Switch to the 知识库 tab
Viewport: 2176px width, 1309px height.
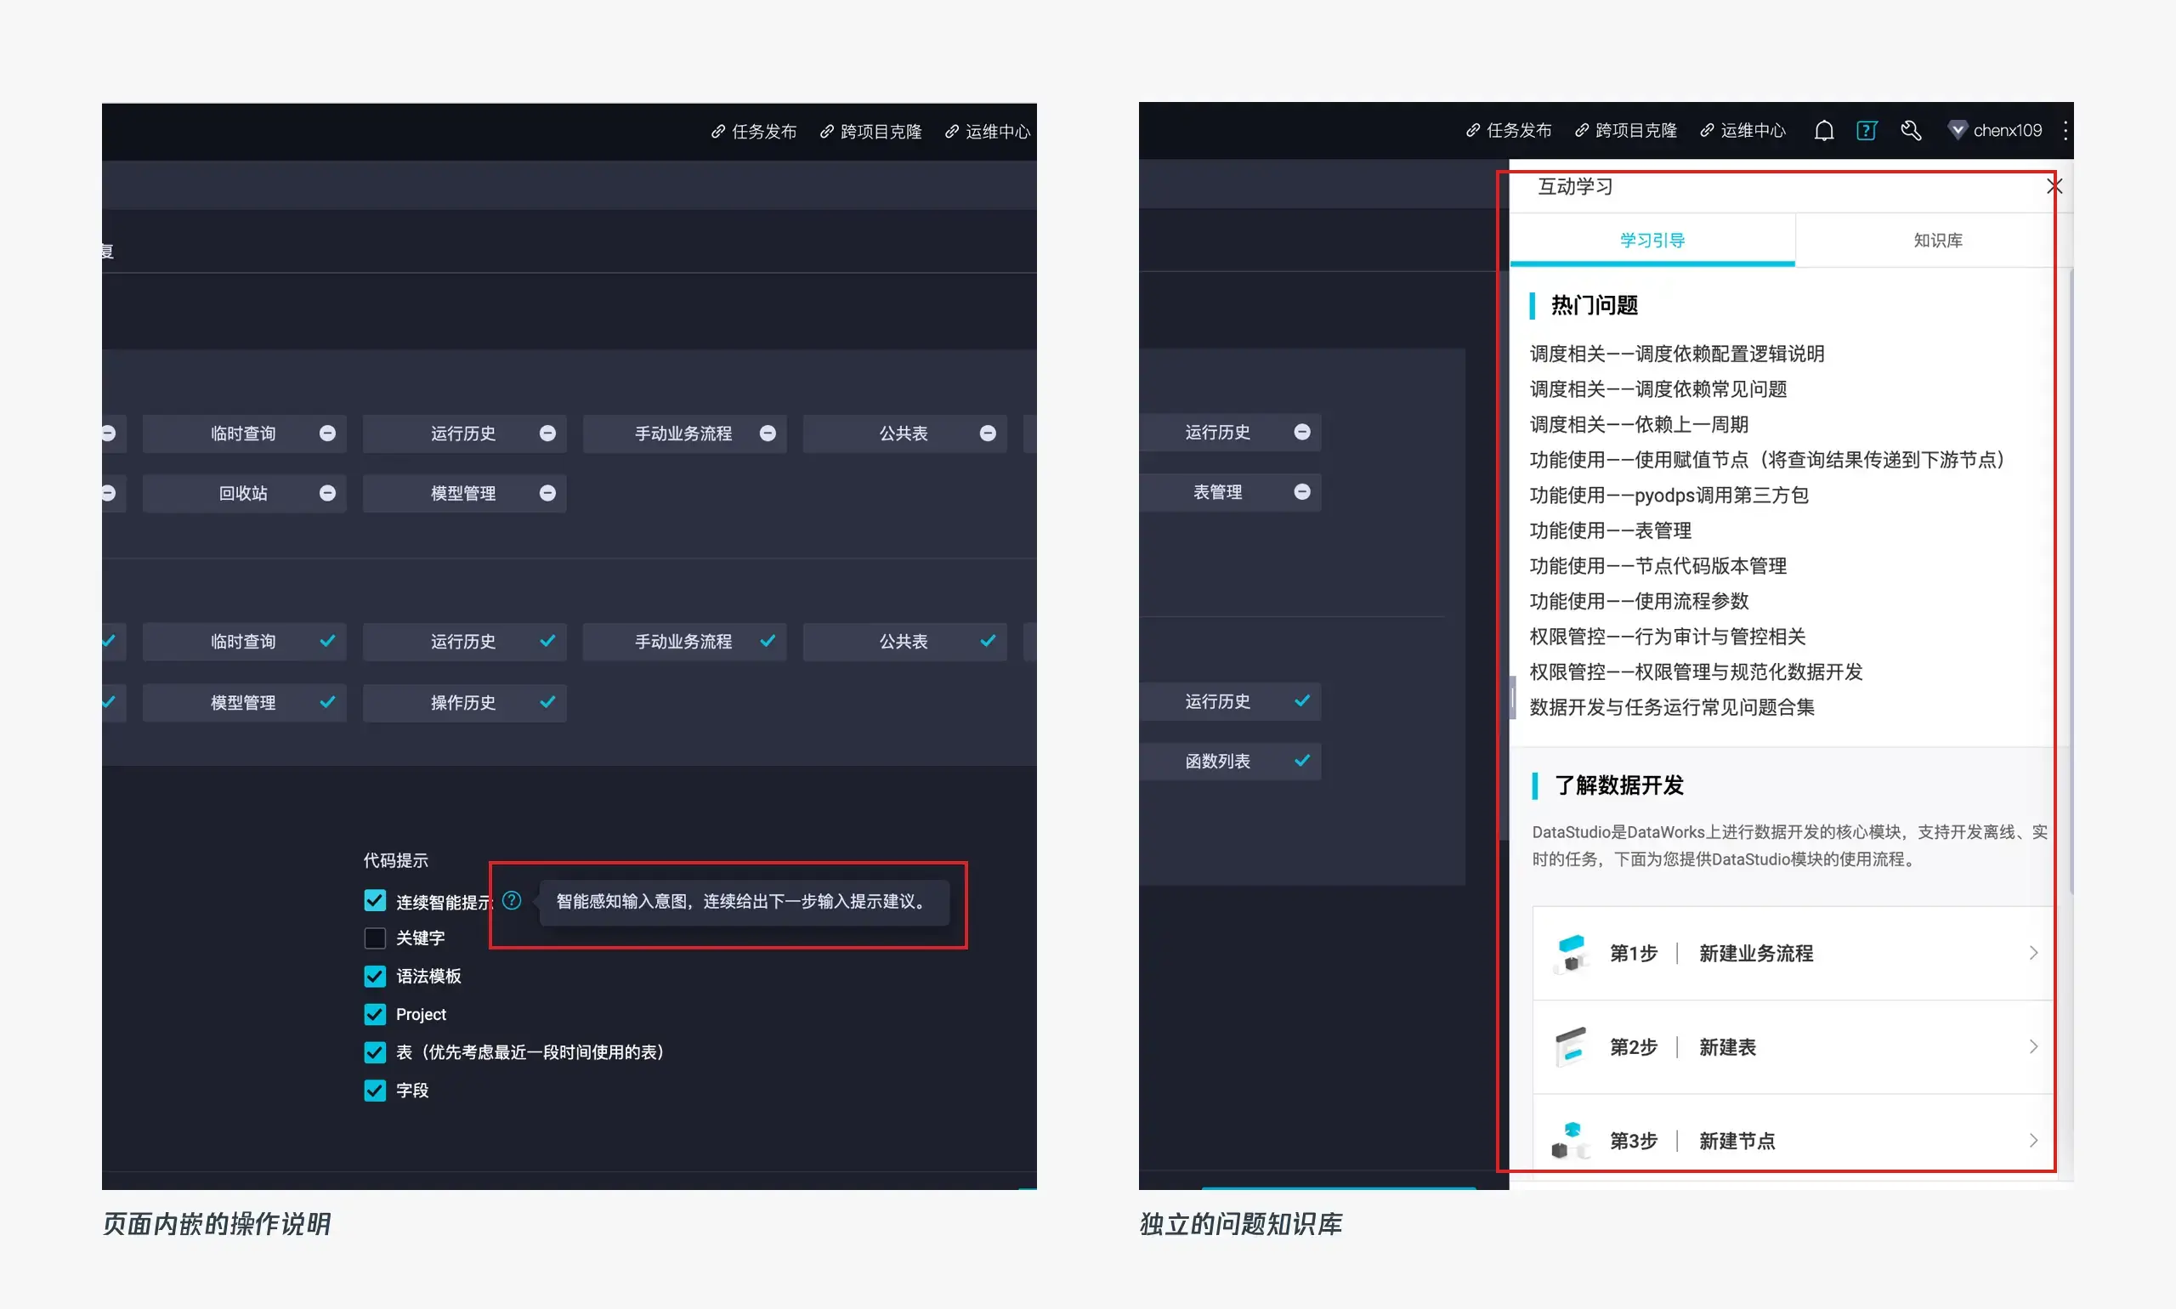tap(1937, 240)
